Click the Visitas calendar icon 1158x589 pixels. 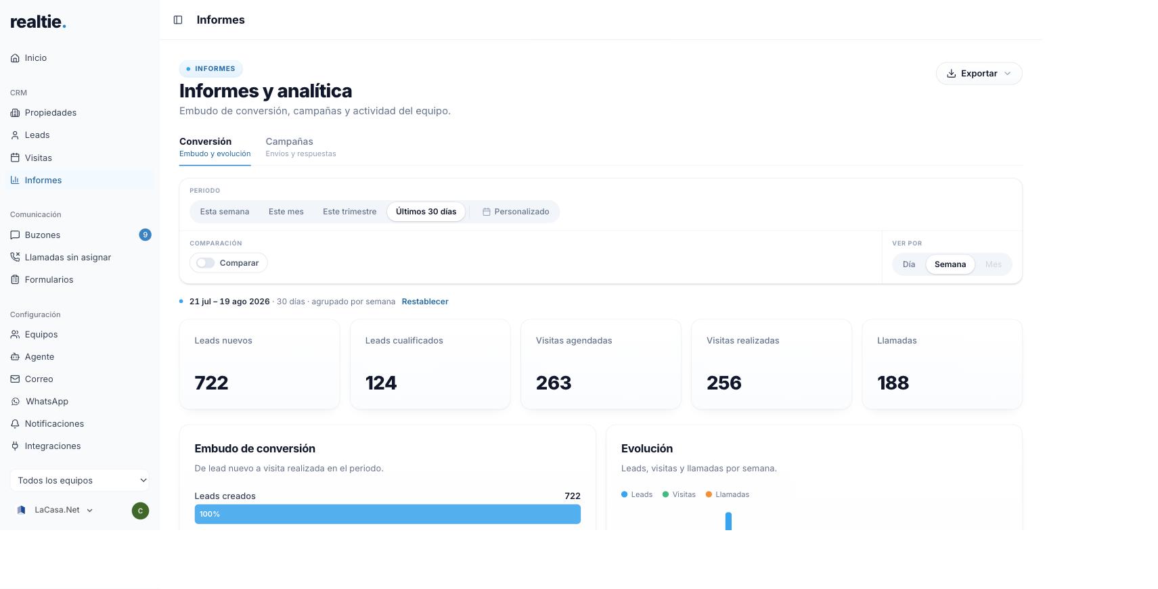point(15,158)
